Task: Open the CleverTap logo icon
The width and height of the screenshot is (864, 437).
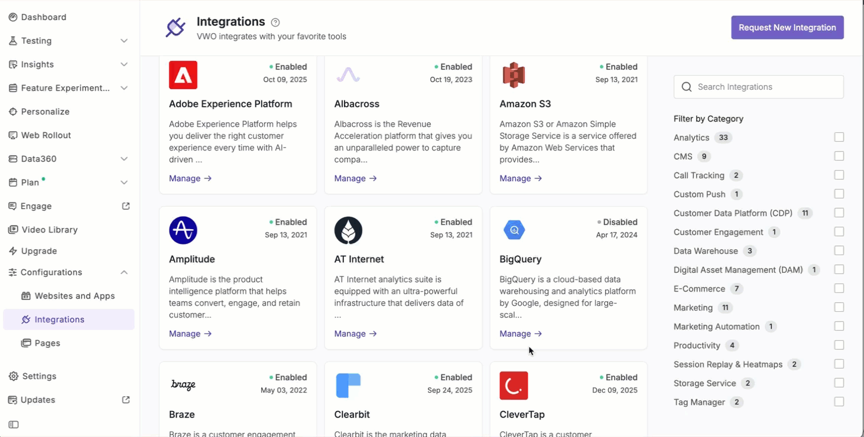Action: pos(514,386)
